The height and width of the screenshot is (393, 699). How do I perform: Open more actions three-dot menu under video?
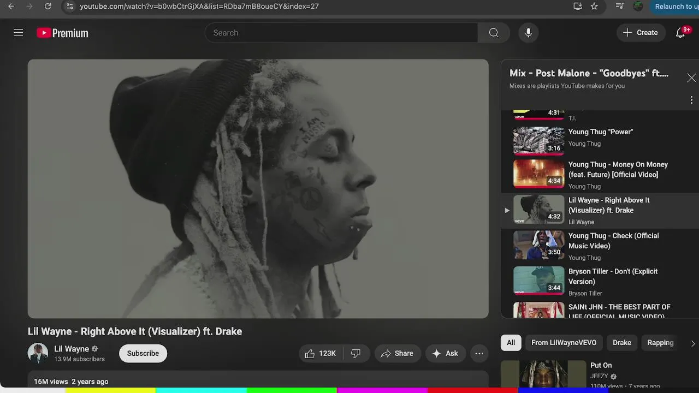point(479,353)
